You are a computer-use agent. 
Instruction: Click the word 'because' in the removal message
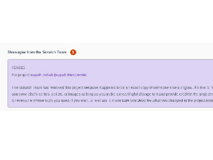(x=91, y=88)
